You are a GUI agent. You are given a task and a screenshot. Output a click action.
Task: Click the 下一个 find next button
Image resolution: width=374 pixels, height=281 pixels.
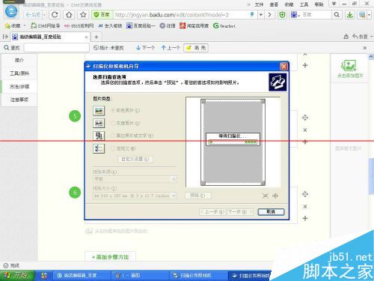coord(146,48)
